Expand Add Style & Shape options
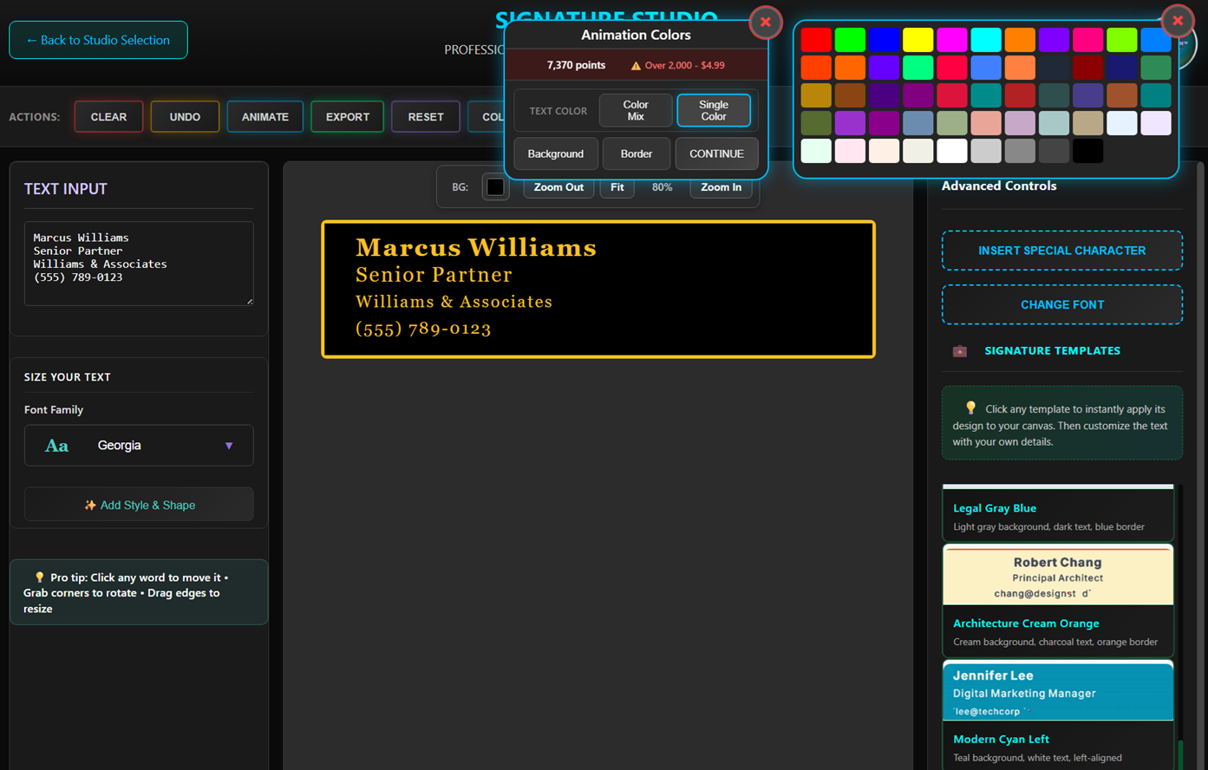The width and height of the screenshot is (1208, 770). tap(139, 505)
